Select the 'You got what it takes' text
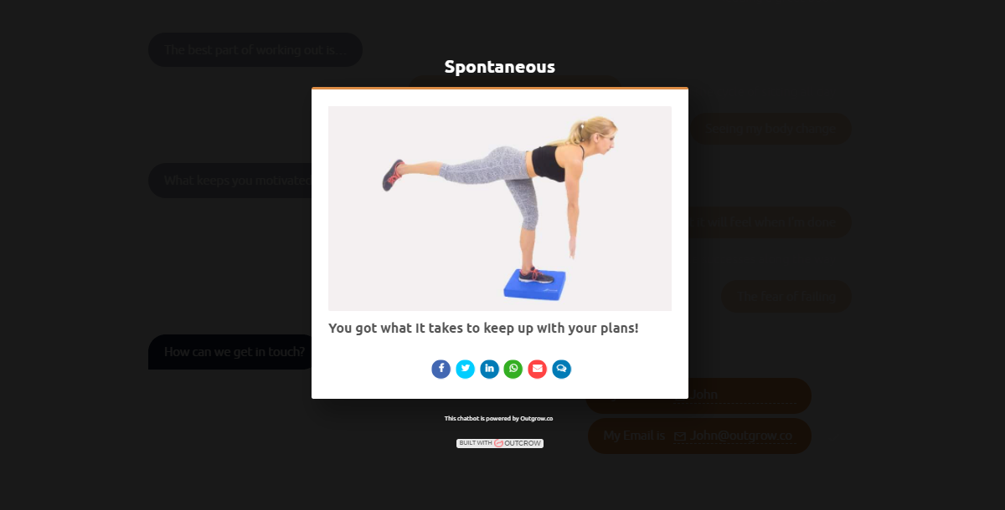This screenshot has height=510, width=1005. click(x=483, y=328)
